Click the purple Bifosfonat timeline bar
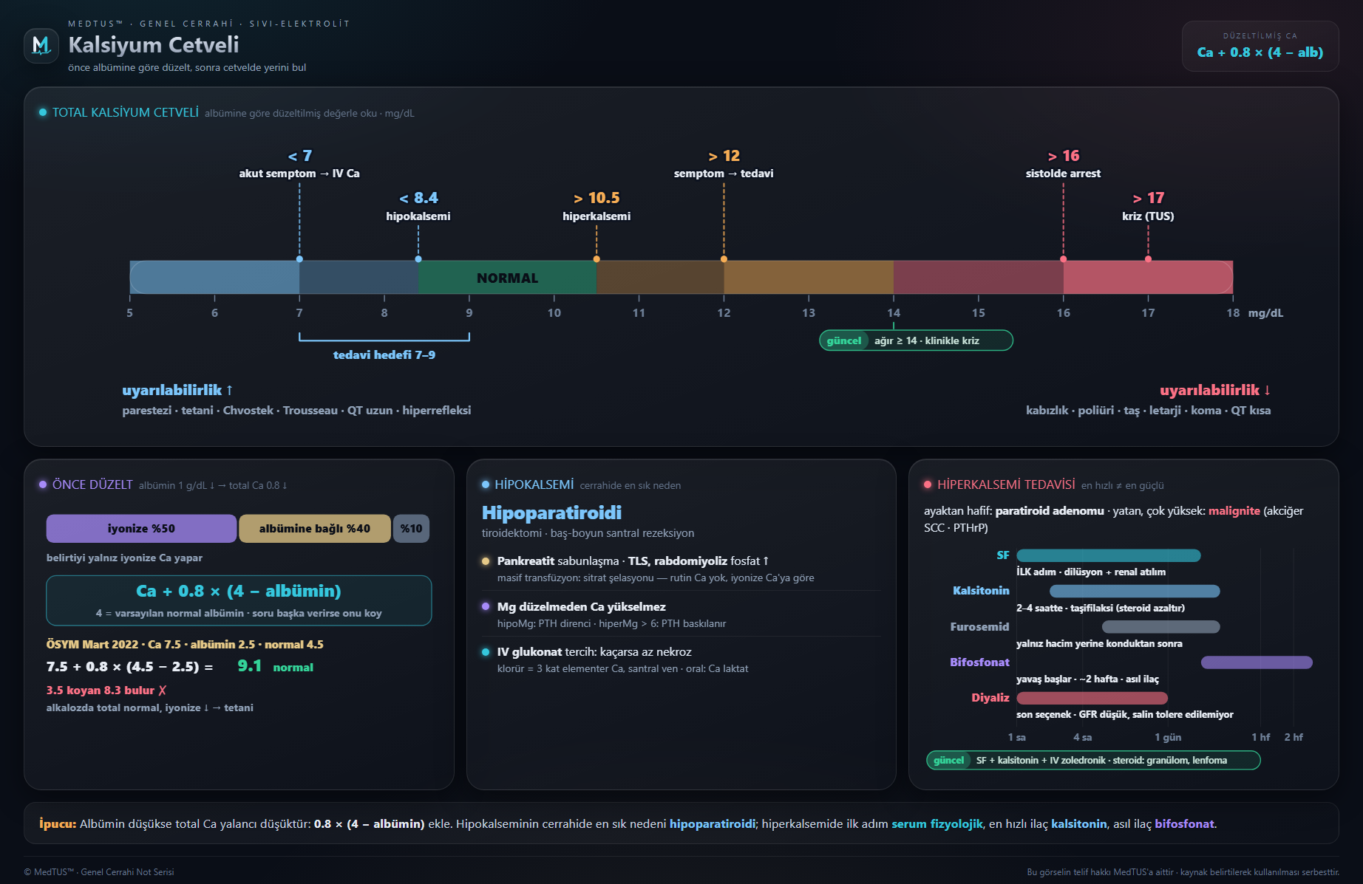 coord(1257,662)
